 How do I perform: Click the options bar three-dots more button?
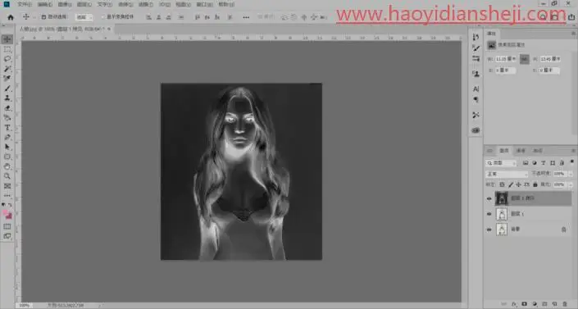(246, 17)
